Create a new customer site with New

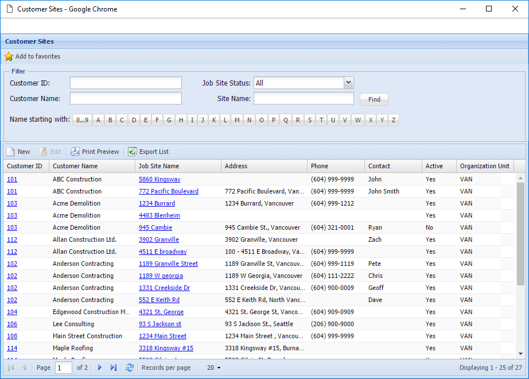pyautogui.click(x=18, y=152)
